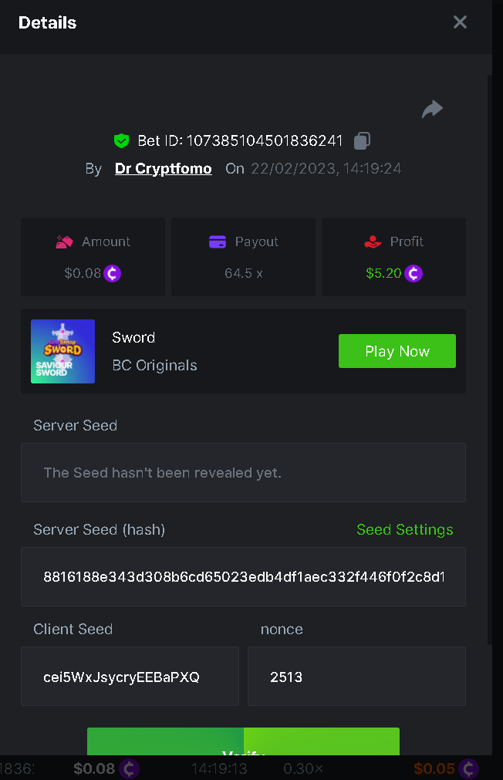Close the Details dialog
Viewport: 503px width, 780px height.
coord(460,22)
